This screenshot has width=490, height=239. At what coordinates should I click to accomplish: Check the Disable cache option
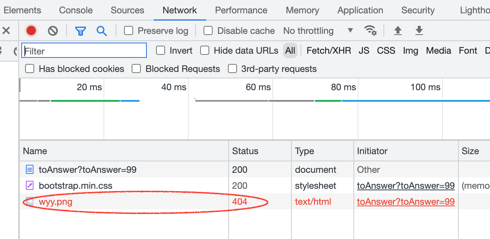pos(208,30)
